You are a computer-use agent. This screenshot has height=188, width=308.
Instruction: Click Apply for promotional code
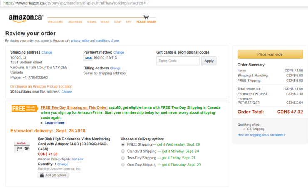click(209, 61)
